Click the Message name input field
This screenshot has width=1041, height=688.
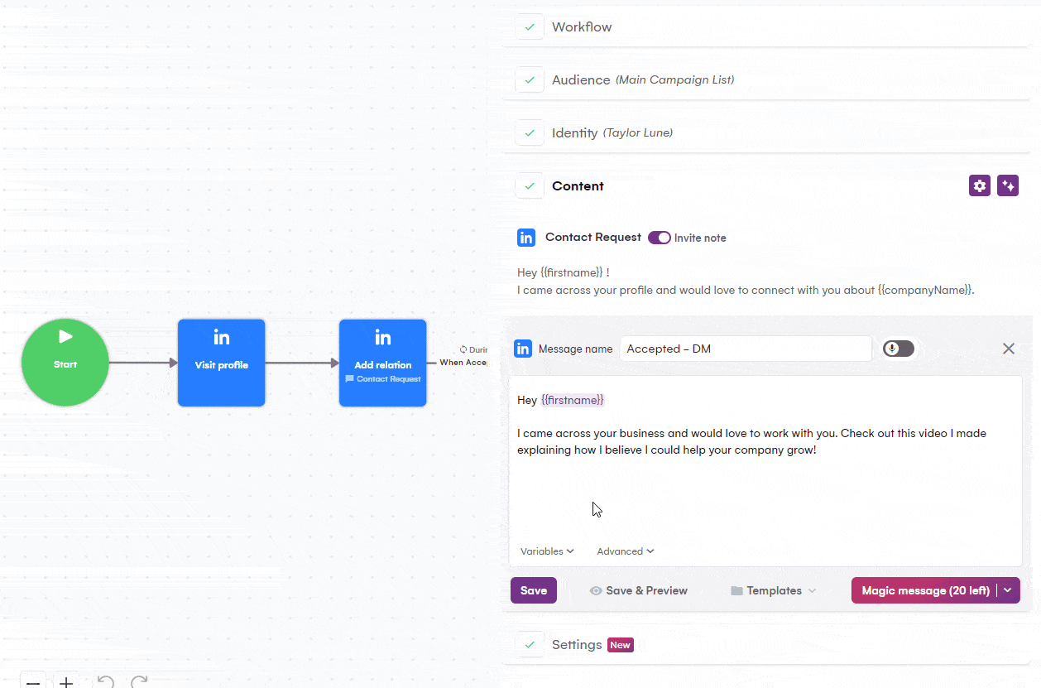pyautogui.click(x=746, y=349)
